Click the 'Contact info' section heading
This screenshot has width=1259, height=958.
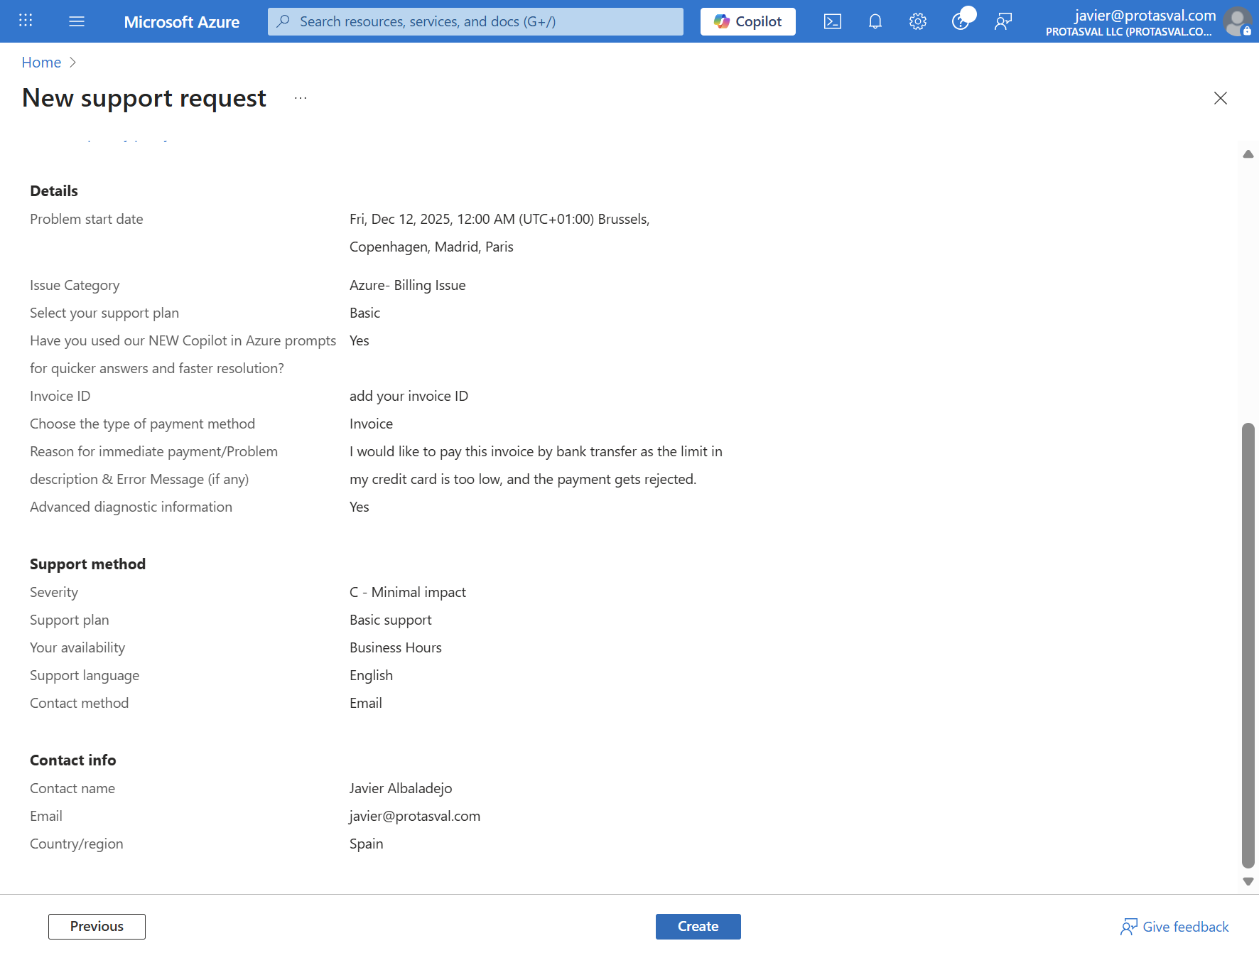coord(73,760)
